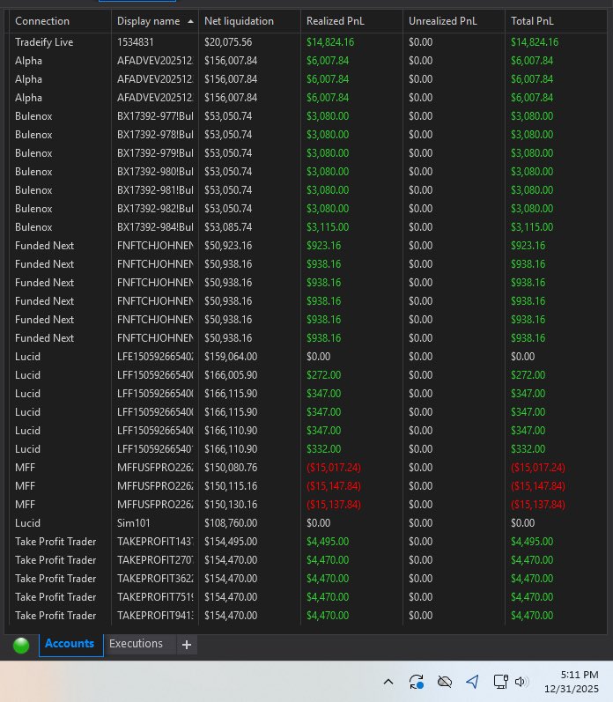Click $4,495.00 in the Realized PnL column
This screenshot has width=613, height=702.
[x=328, y=542]
